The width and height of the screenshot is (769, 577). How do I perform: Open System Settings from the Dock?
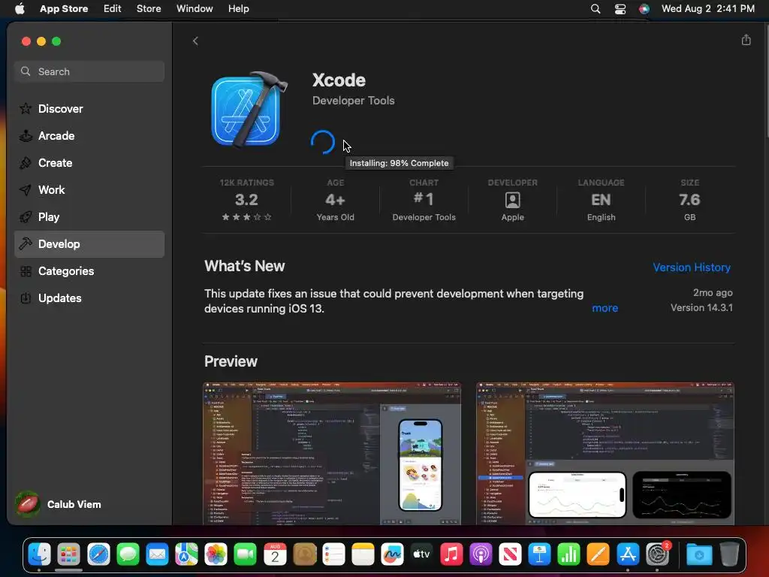[658, 554]
